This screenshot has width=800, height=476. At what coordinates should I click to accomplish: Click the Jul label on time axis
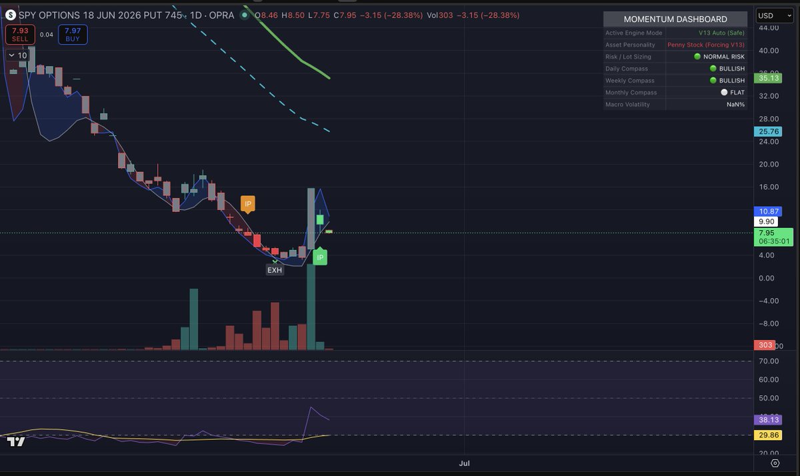tap(465, 463)
